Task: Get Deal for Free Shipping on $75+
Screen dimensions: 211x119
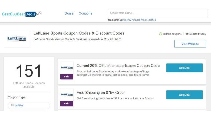Action: pyautogui.click(x=184, y=95)
